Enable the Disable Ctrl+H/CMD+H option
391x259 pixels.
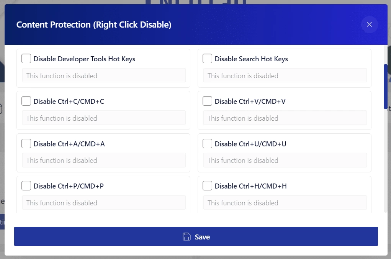click(x=207, y=185)
